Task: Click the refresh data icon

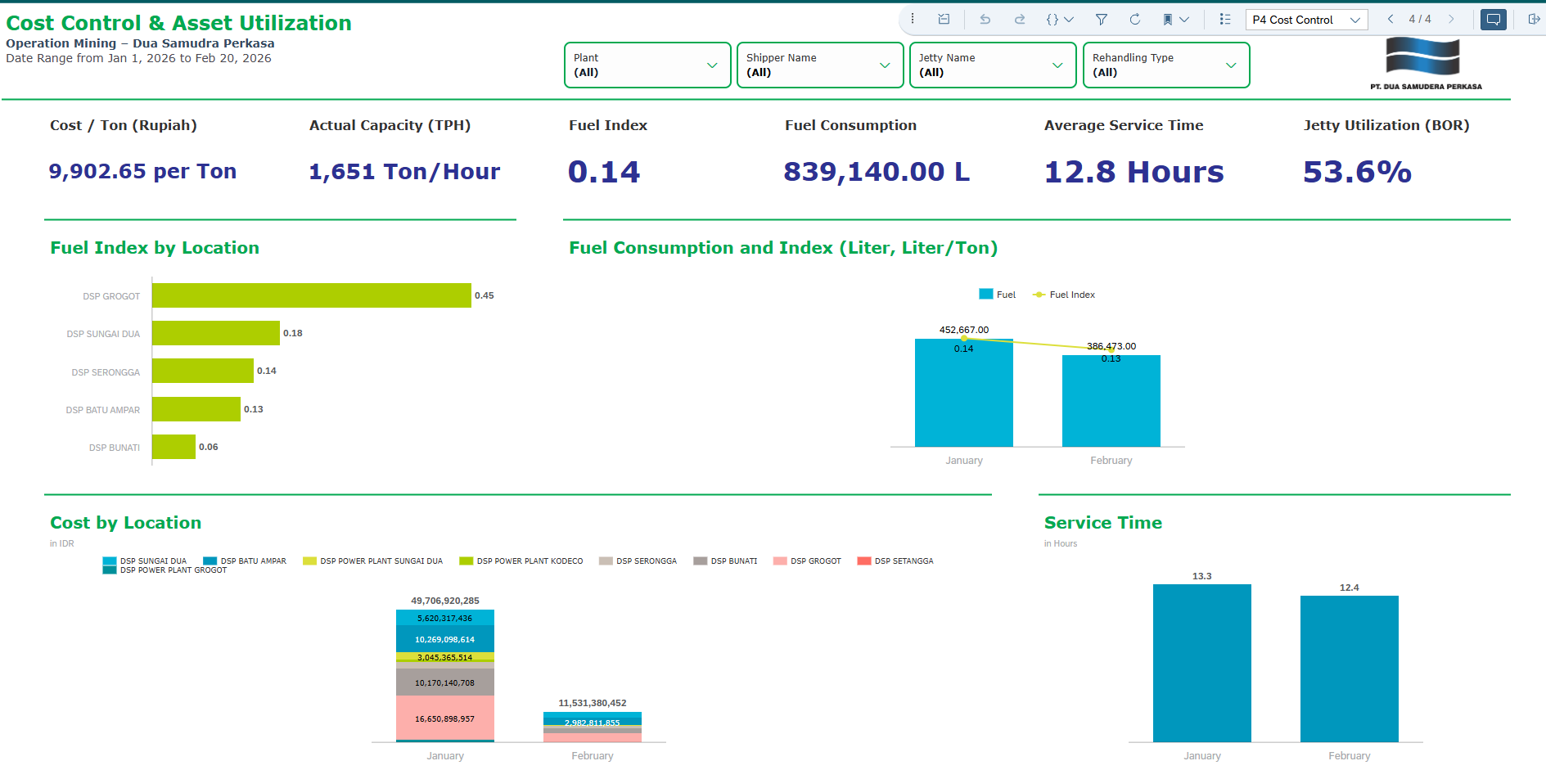Action: [1135, 19]
